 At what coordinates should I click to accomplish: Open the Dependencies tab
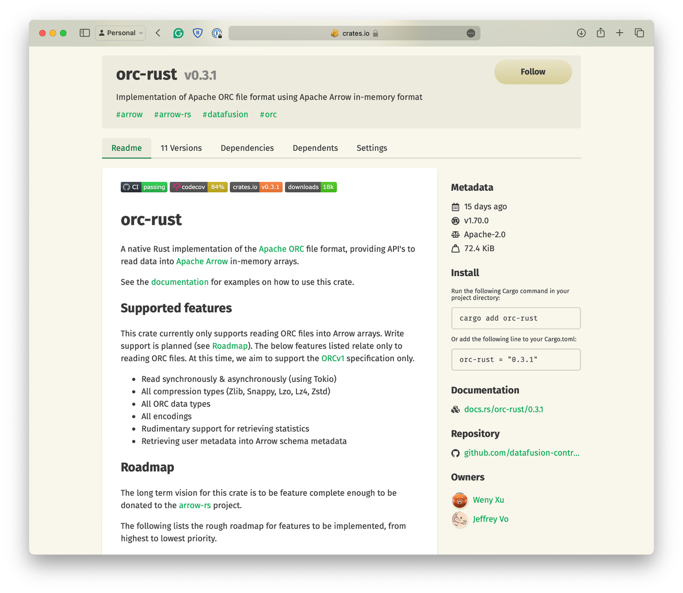coord(247,148)
